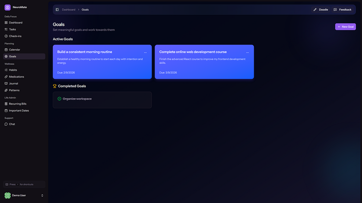Click the NeuroMate app name text
The width and height of the screenshot is (362, 203).
point(20,7)
